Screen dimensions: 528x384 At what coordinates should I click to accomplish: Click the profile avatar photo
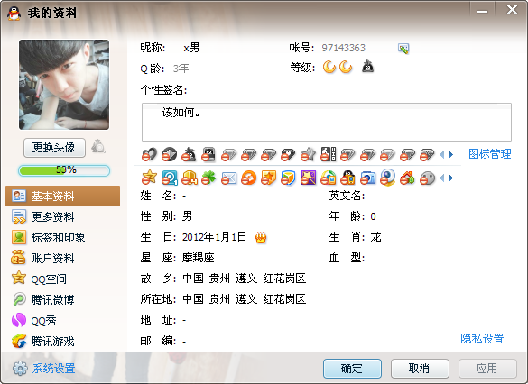pos(64,85)
